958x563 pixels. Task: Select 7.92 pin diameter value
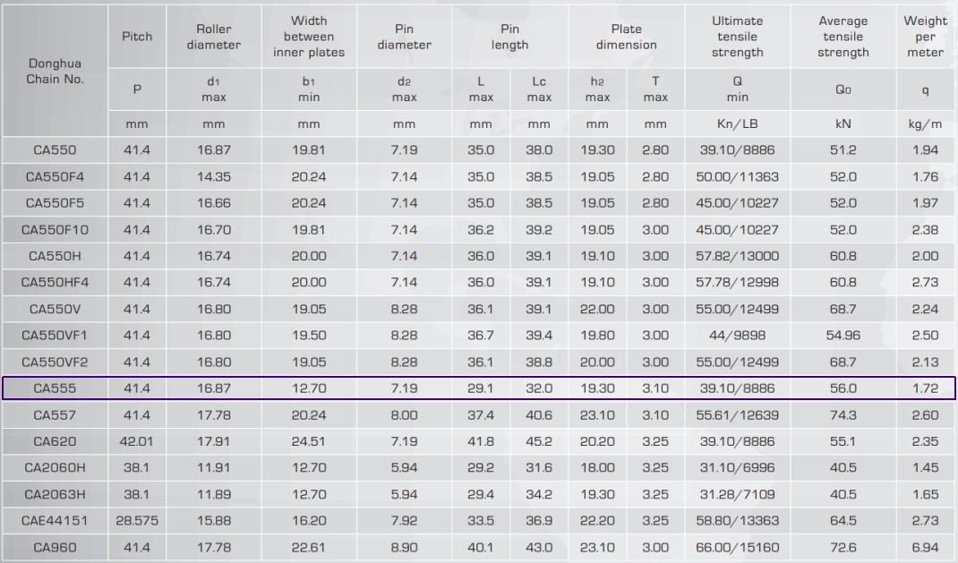point(404,521)
